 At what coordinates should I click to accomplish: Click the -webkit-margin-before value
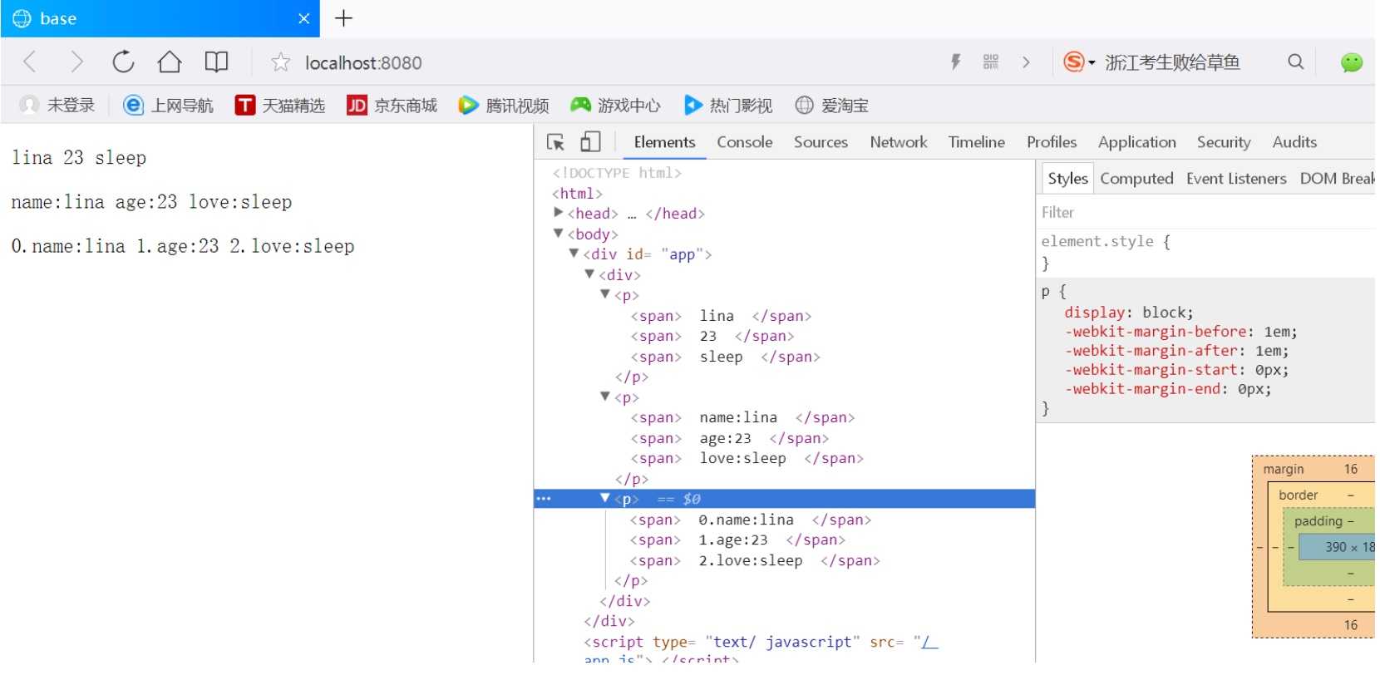(1277, 332)
